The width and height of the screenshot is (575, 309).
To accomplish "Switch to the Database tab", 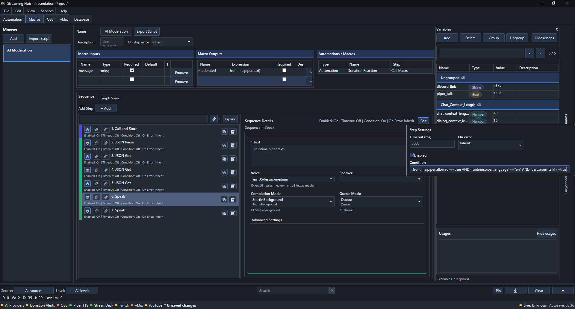I will 81,19.
